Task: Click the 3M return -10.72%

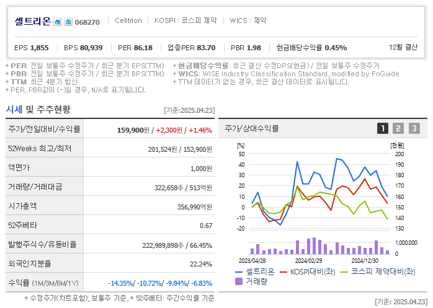Action: (150, 283)
